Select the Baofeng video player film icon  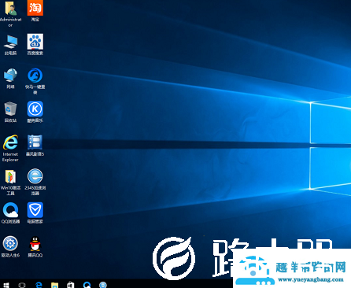pyautogui.click(x=35, y=142)
